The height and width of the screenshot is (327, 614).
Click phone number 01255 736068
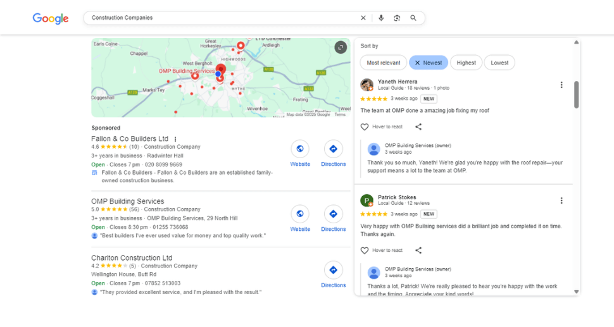(x=170, y=227)
